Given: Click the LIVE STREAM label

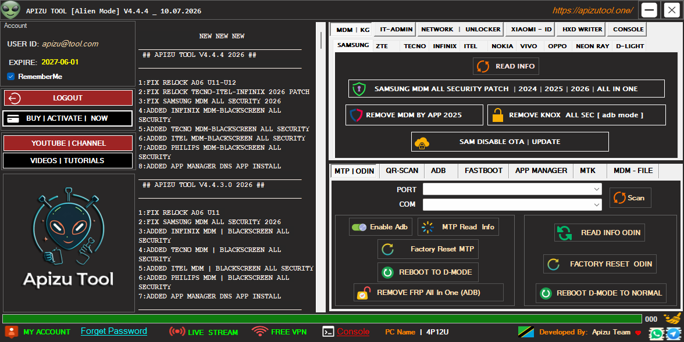Looking at the screenshot, I should coord(213,332).
